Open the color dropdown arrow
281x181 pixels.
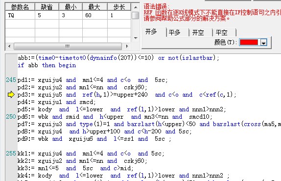(x=263, y=43)
